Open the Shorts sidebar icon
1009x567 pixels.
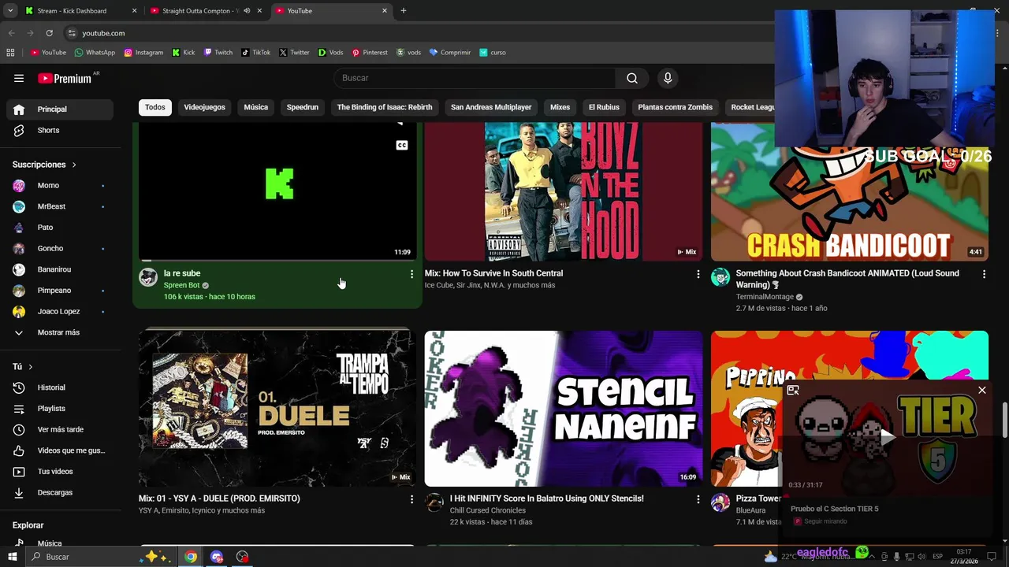(19, 130)
